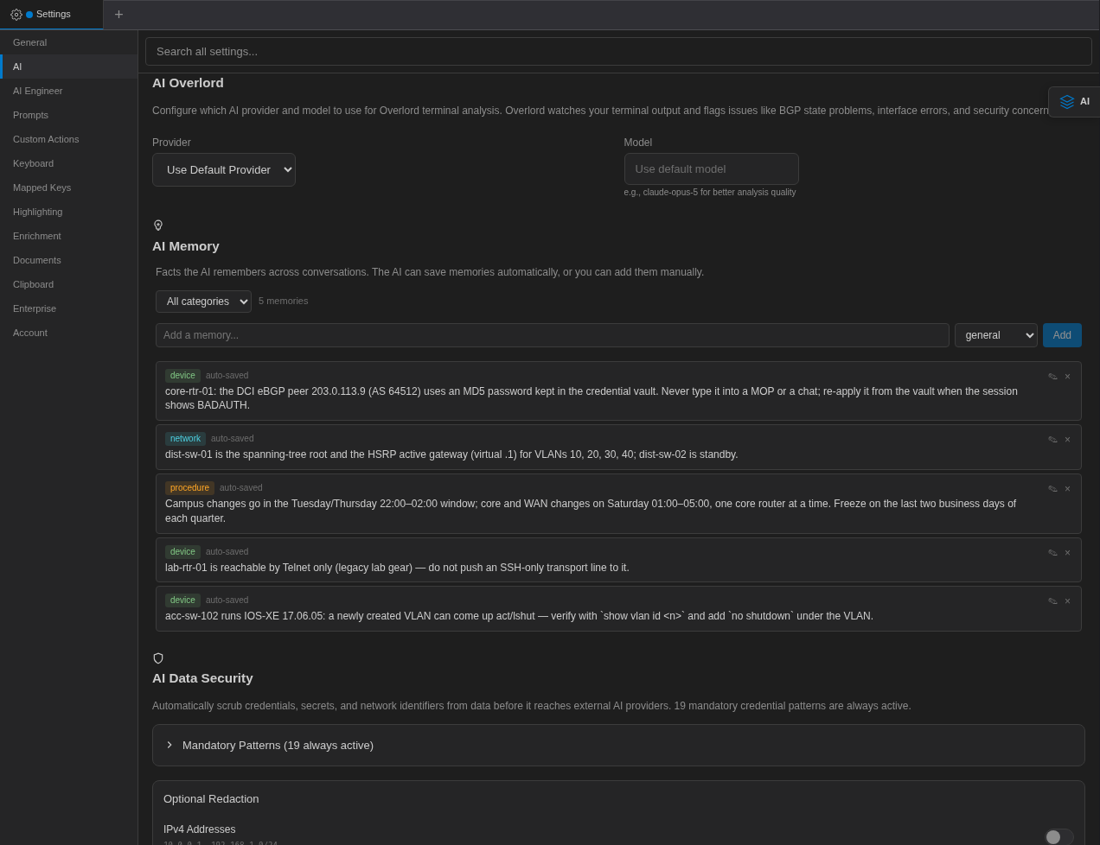The height and width of the screenshot is (845, 1100).
Task: Open Keyboard settings
Action: coord(69,163)
